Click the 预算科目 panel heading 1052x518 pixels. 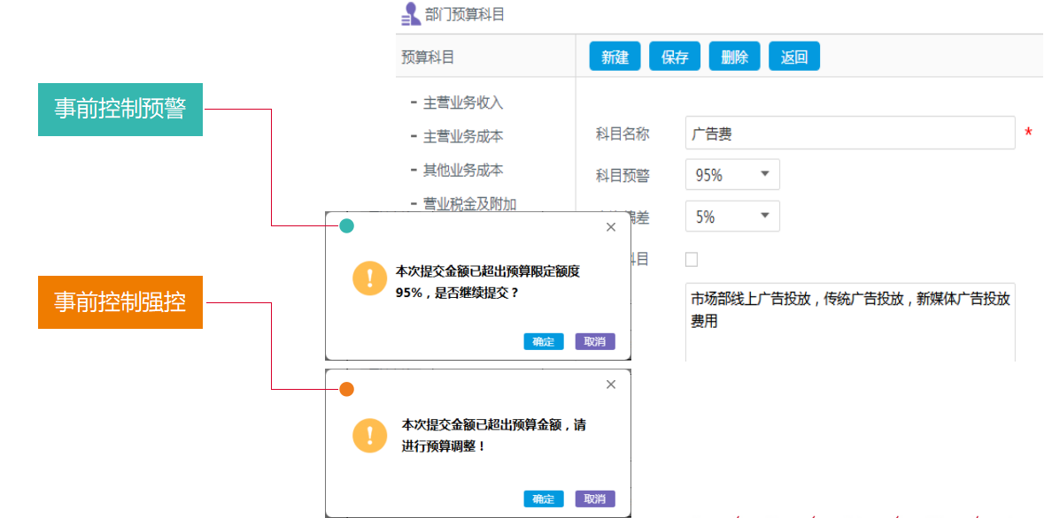coord(428,57)
